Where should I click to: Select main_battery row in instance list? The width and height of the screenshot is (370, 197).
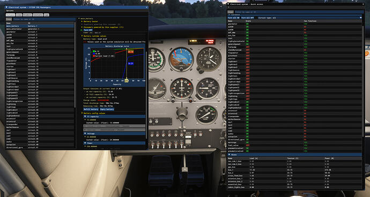40,26
